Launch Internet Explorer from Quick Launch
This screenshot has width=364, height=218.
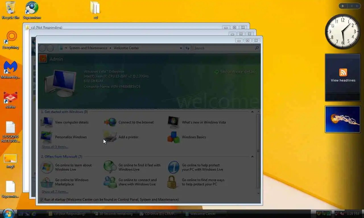34,213
